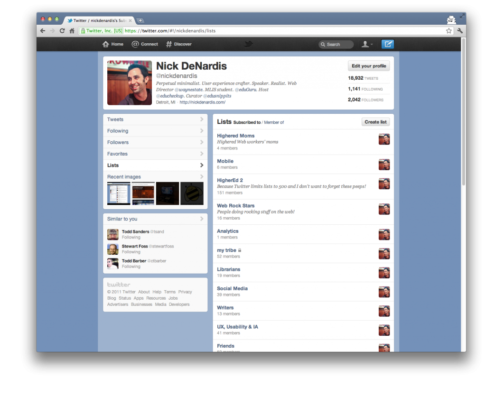Screen dimensions: 486x396
Task: Click the Twitter search field
Action: 336,44
